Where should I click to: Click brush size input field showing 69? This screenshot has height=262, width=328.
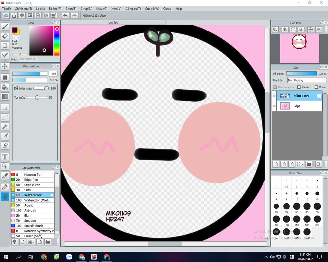[53, 74]
